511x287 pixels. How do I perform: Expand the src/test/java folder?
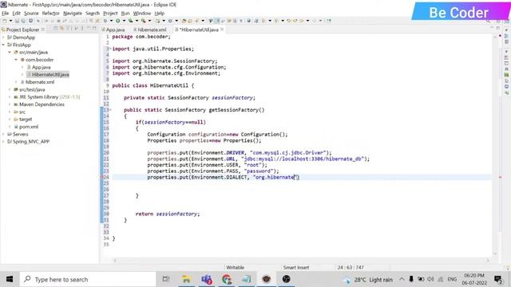point(10,89)
